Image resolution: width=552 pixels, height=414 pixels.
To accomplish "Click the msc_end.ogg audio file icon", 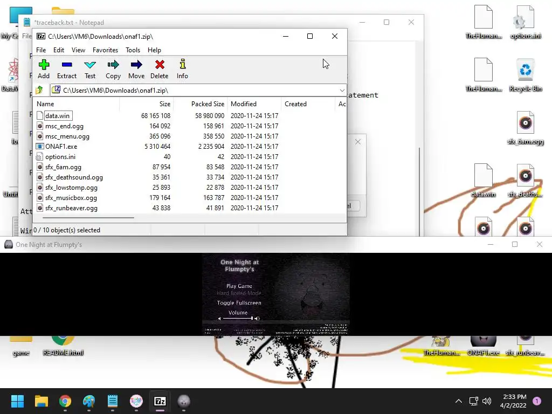I will tap(40, 126).
